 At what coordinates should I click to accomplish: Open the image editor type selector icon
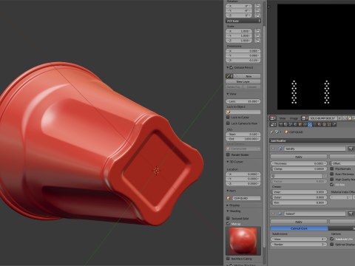[x=272, y=118]
